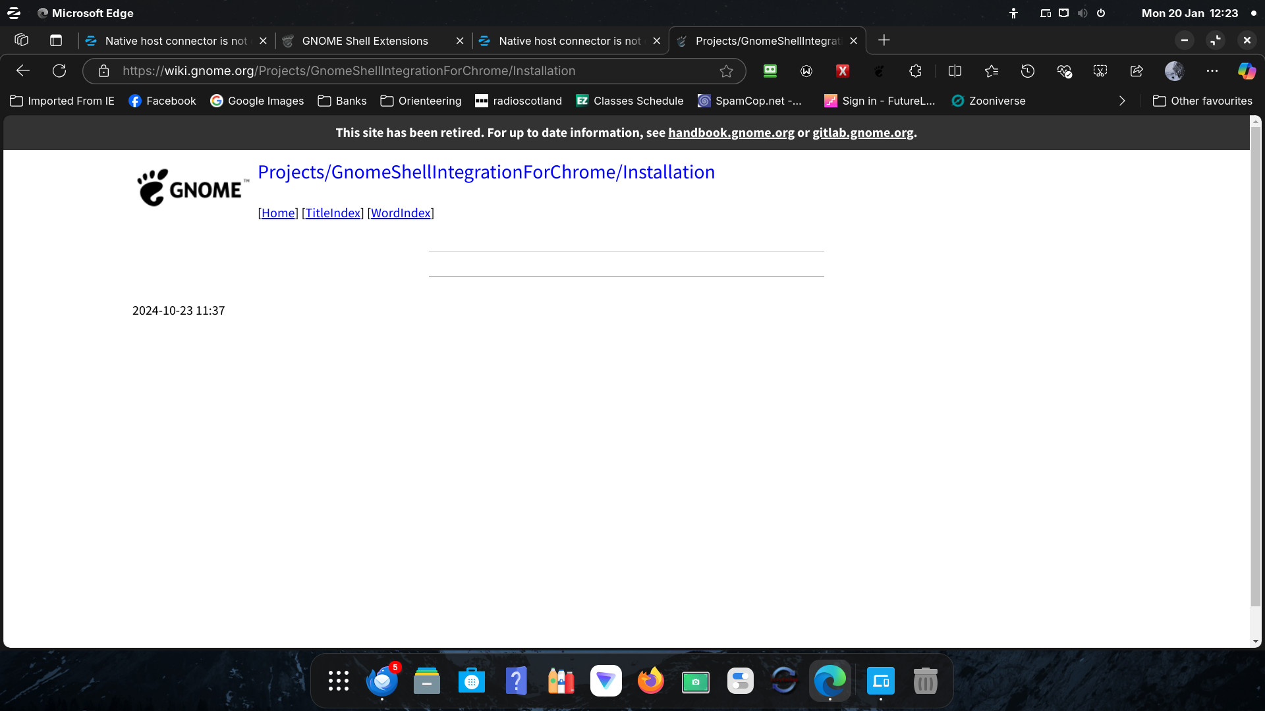Screen dimensions: 1265x711
Task: Launch Thunderbird mail from dock
Action: (382, 681)
